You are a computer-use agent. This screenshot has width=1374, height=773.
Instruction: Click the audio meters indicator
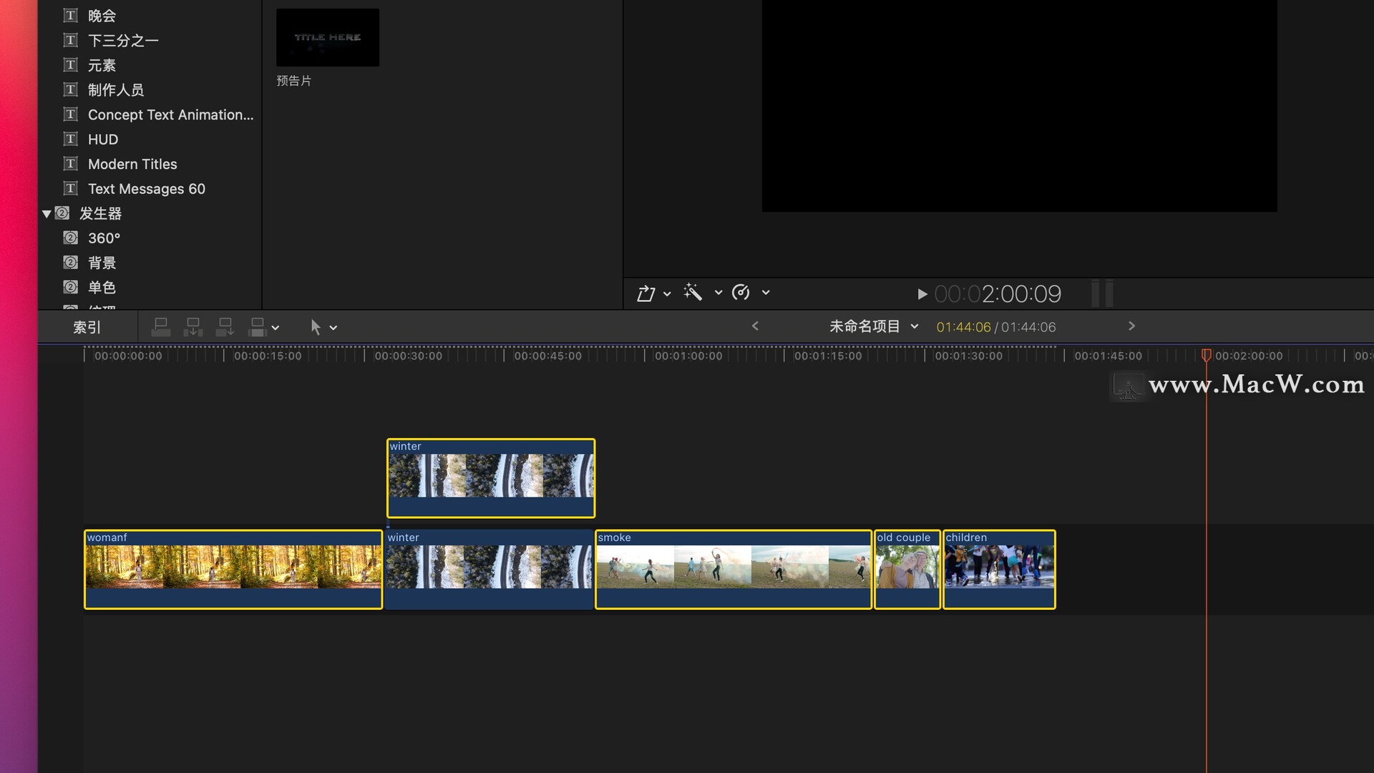pyautogui.click(x=1102, y=293)
